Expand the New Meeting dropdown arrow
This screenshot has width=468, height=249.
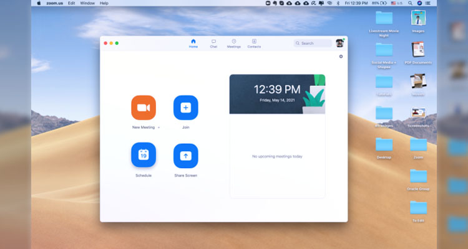click(x=158, y=128)
